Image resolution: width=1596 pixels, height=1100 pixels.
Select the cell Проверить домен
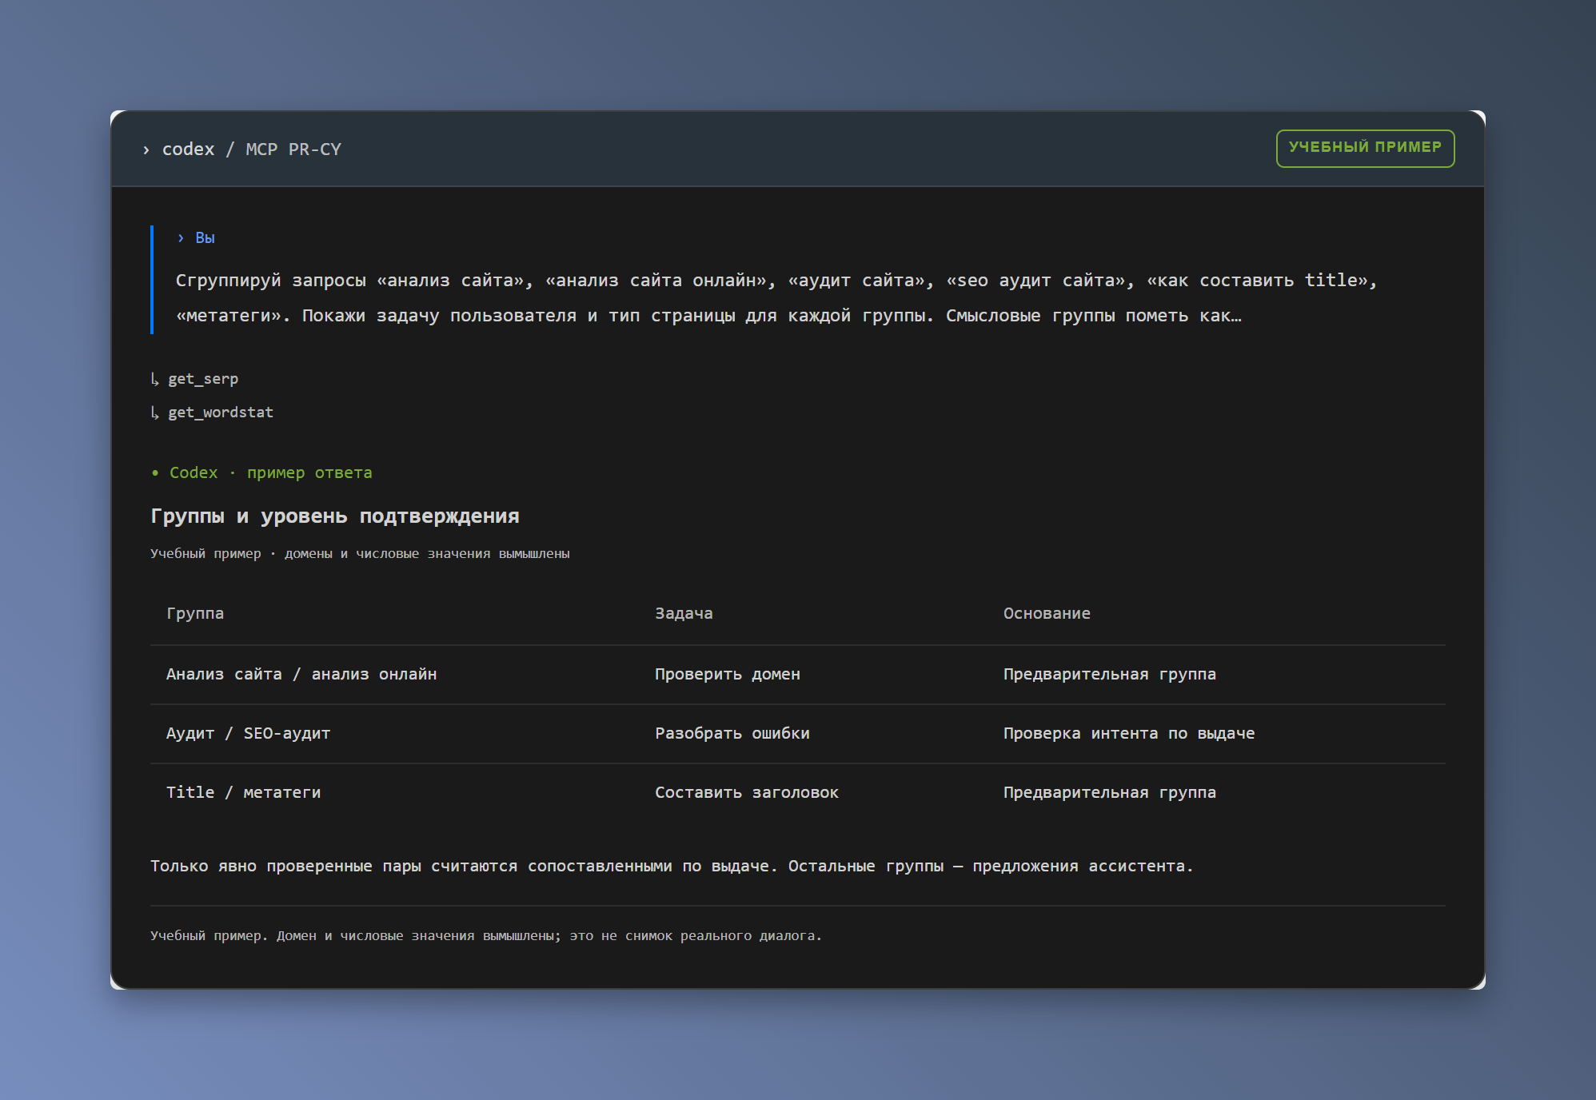click(728, 674)
